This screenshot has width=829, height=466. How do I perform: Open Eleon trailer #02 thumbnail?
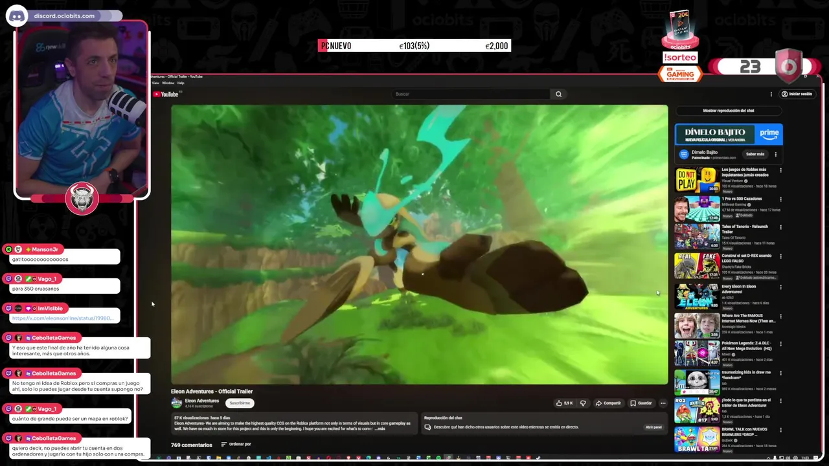(697, 410)
